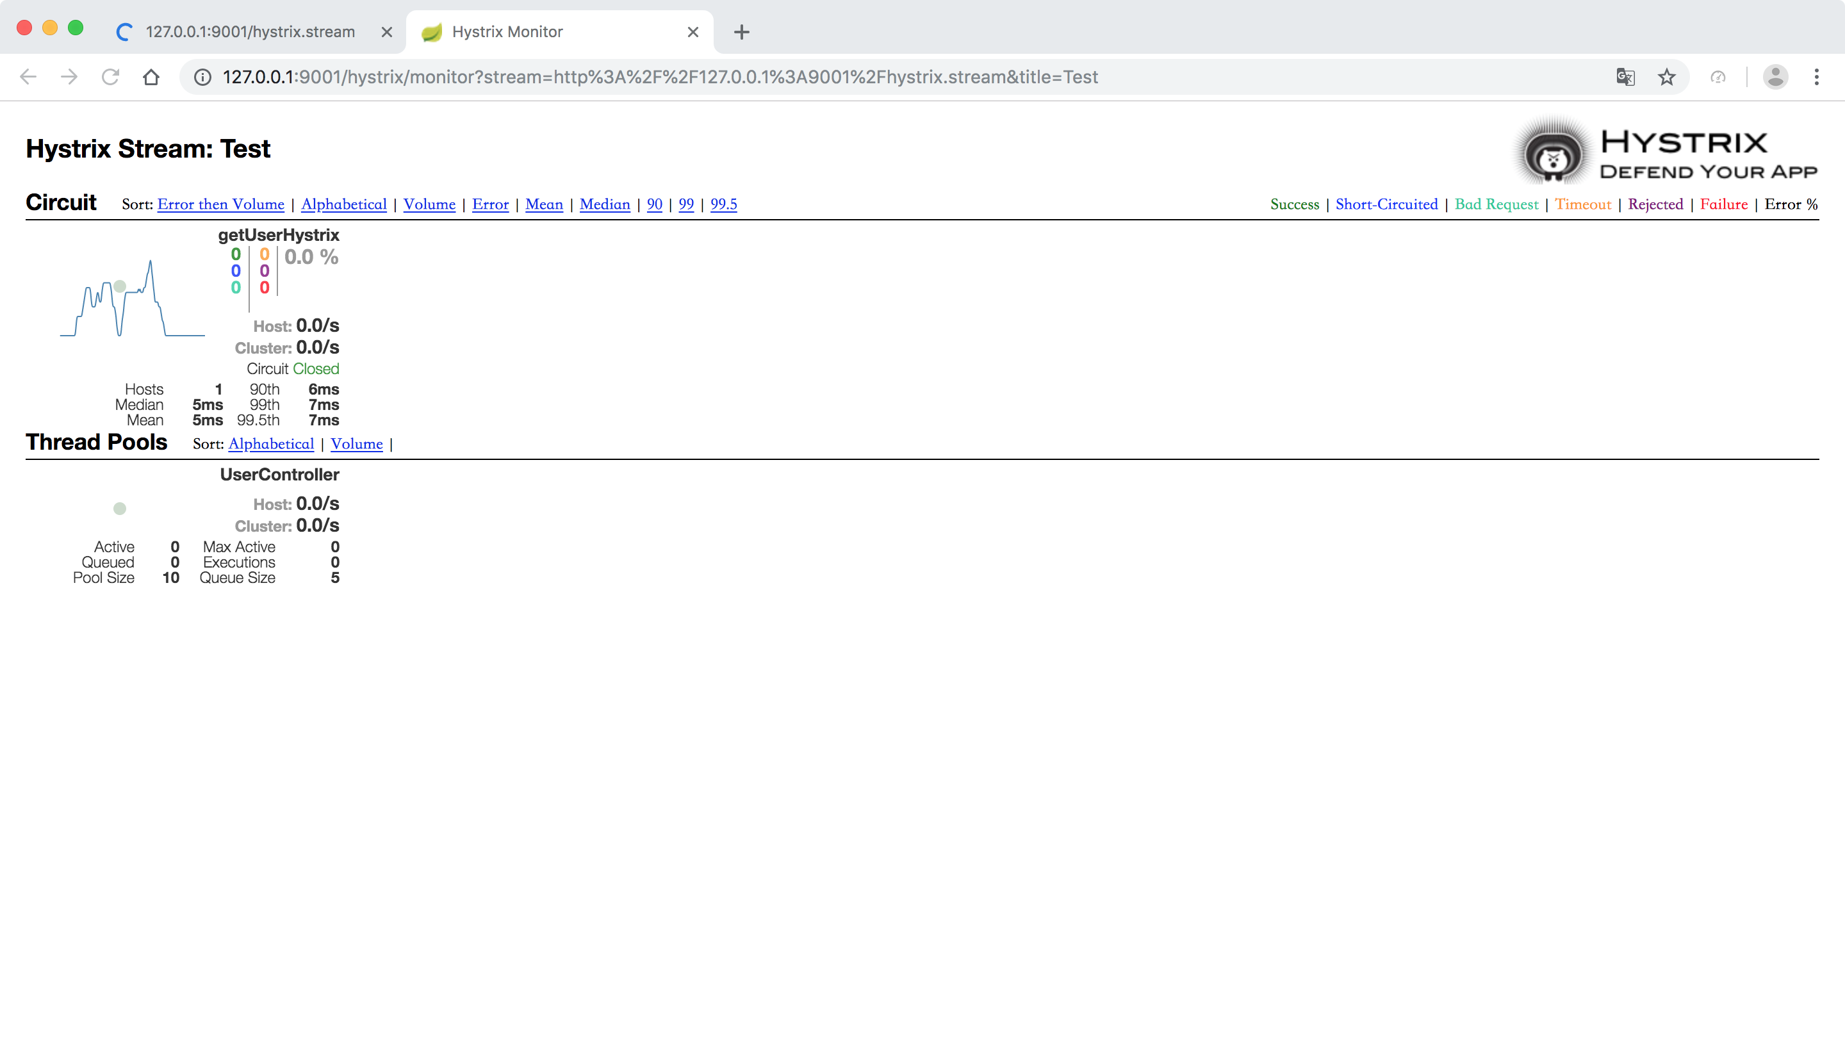This screenshot has width=1845, height=1057.
Task: Open the Chrome three-dot menu
Action: coord(1817,77)
